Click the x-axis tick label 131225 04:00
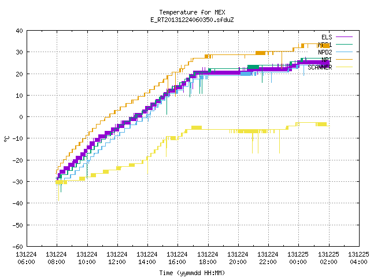The width and height of the screenshot is (370, 278). 358,258
